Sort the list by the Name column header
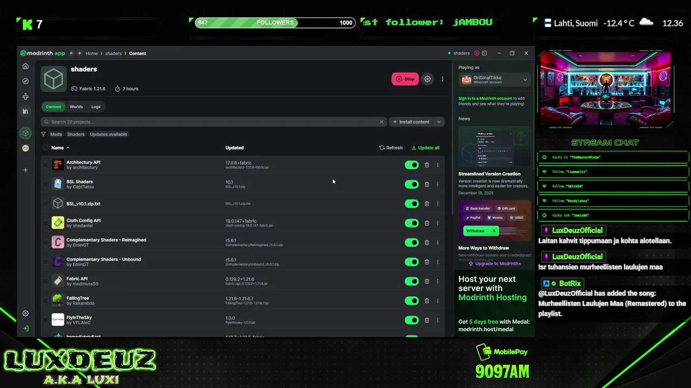 click(x=60, y=148)
